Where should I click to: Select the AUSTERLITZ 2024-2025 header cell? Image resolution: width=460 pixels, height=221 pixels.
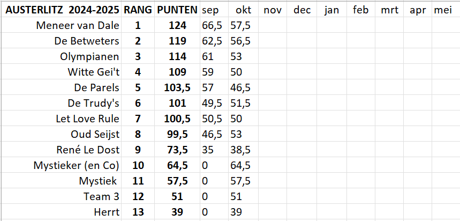(62, 10)
